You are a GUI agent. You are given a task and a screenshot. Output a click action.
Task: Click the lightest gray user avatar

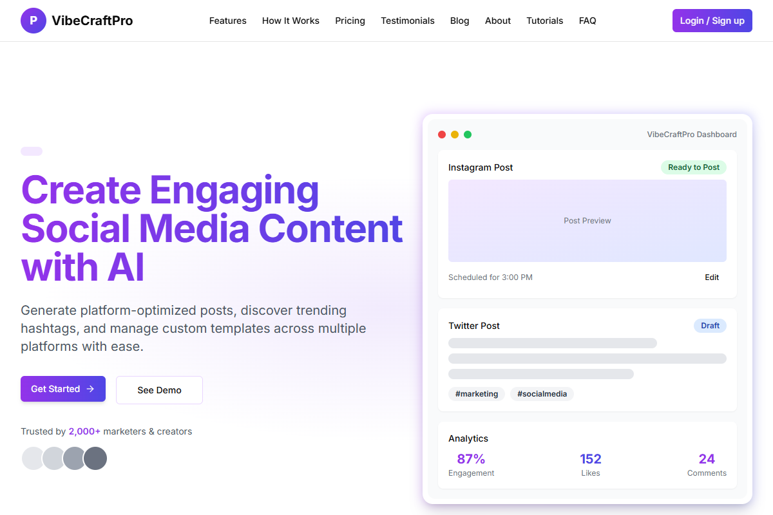(33, 458)
